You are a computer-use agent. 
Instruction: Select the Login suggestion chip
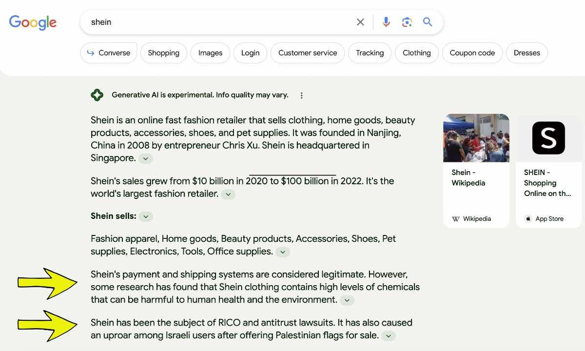click(x=251, y=53)
